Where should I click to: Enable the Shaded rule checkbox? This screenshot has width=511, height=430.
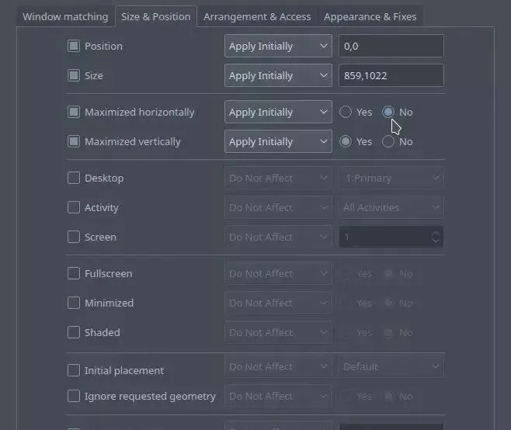click(74, 333)
